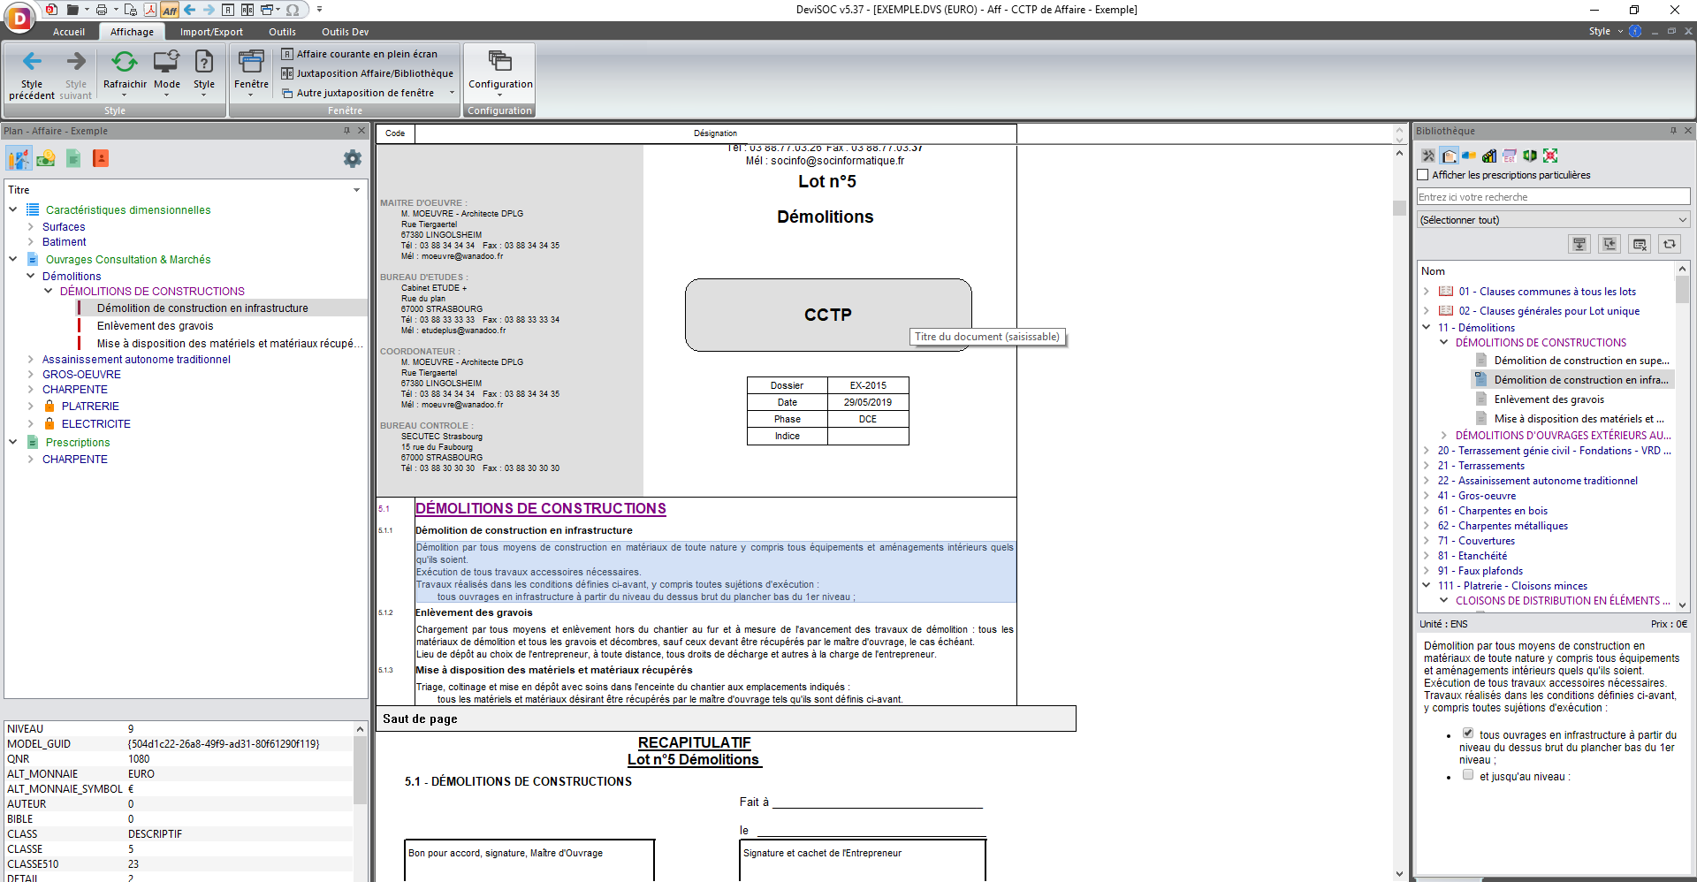The height and width of the screenshot is (882, 1697).
Task: Click the green shutters icon in Bibliothèque toolbar
Action: click(1530, 156)
